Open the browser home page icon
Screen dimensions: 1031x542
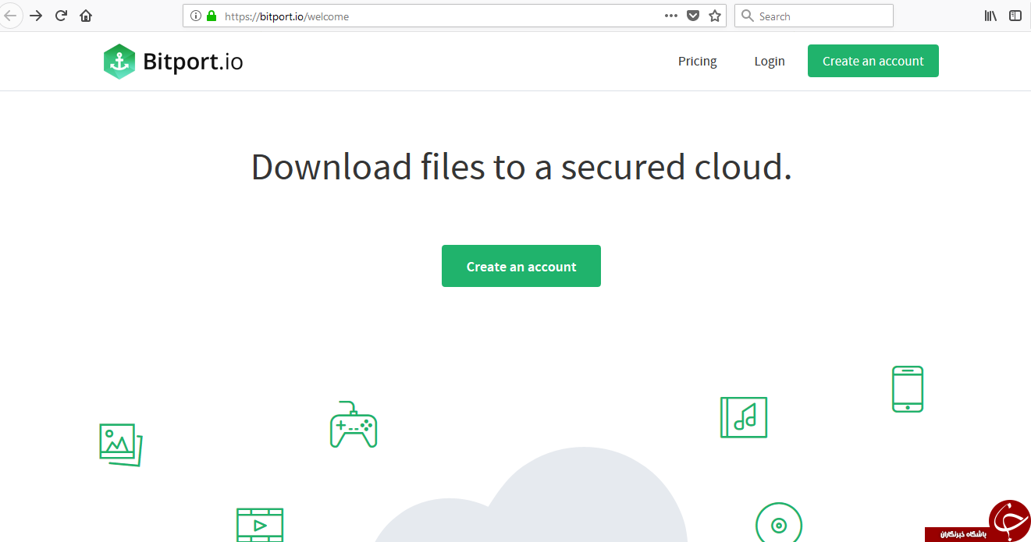86,16
